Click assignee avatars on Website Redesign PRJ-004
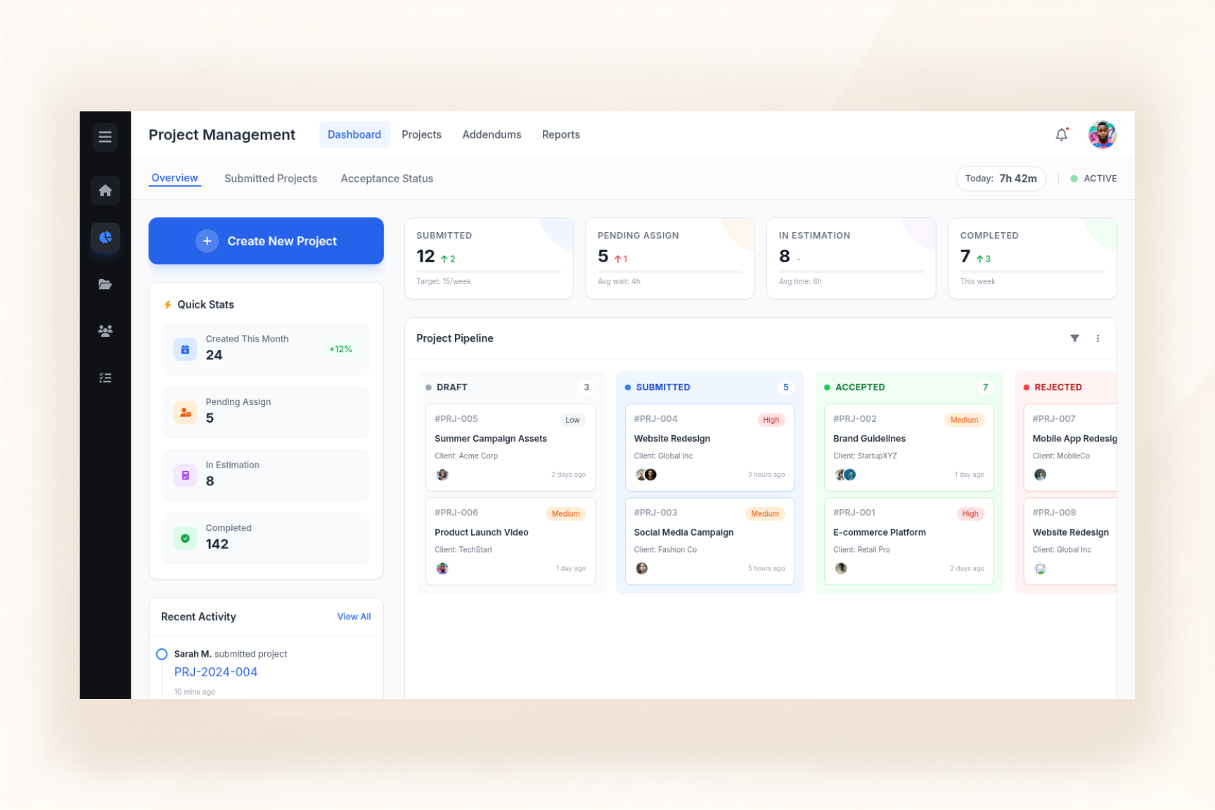This screenshot has height=810, width=1215. [646, 475]
